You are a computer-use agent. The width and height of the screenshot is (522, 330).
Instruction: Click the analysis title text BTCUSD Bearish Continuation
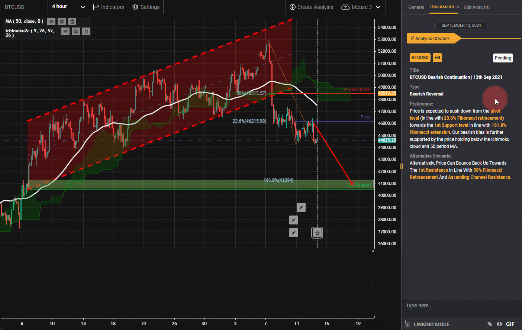(456, 77)
